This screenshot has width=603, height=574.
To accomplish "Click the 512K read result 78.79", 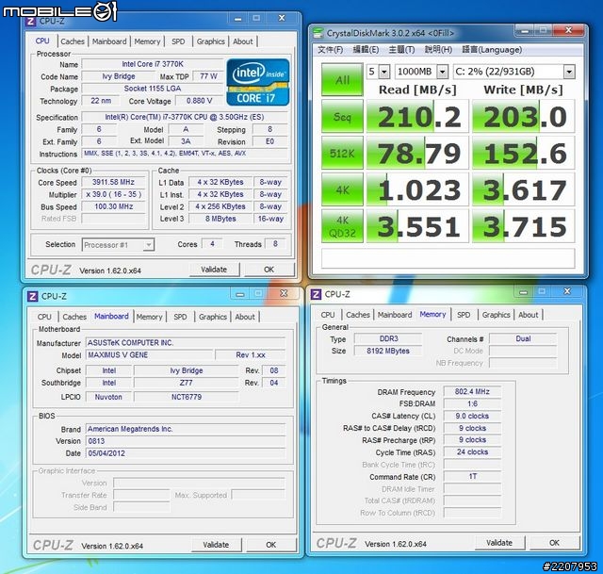I will click(x=417, y=153).
